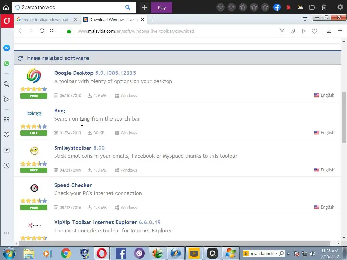Click the FREE badge under Smileystoolbar
347x260 pixels.
point(34,170)
